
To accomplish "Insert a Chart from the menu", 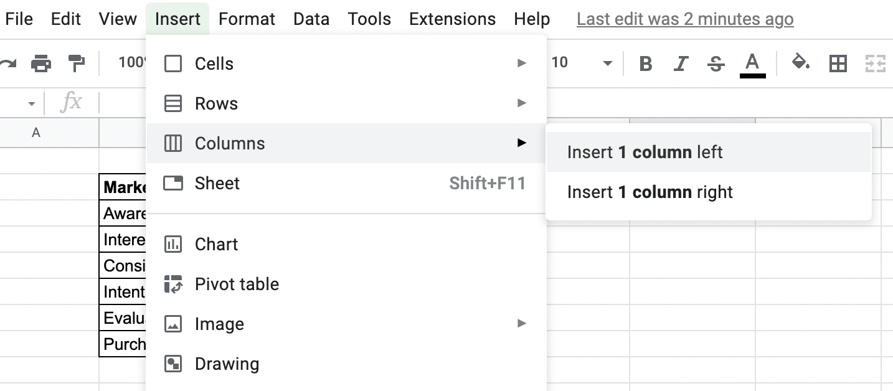I will point(216,245).
